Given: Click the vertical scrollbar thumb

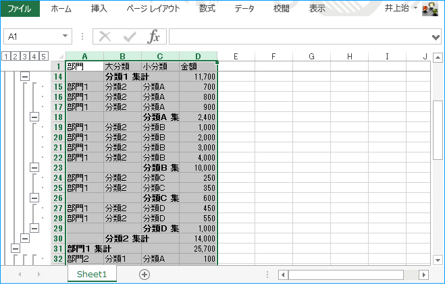Looking at the screenshot, I should click(x=438, y=130).
